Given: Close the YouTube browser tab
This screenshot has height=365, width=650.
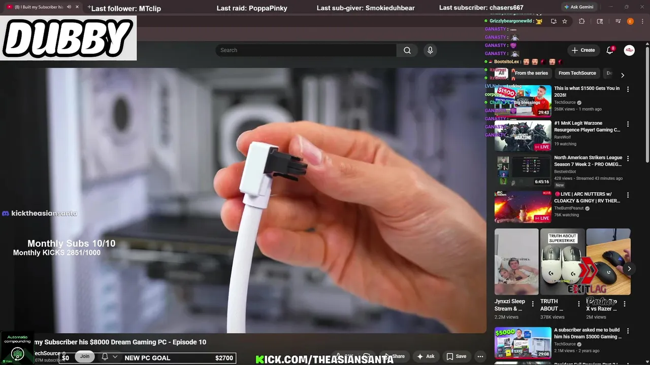Looking at the screenshot, I should point(77,7).
